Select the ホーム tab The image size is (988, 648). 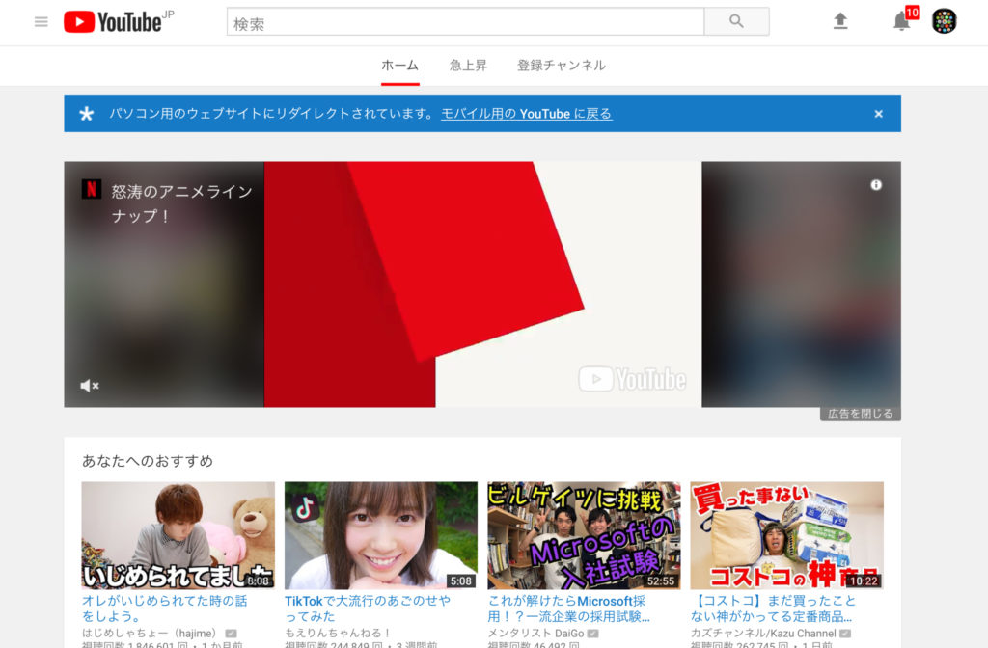pyautogui.click(x=399, y=66)
